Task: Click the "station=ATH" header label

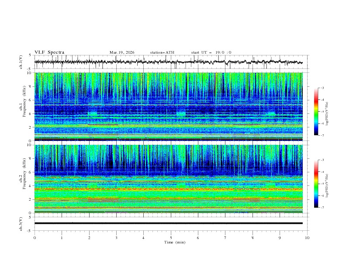Action: pos(162,52)
